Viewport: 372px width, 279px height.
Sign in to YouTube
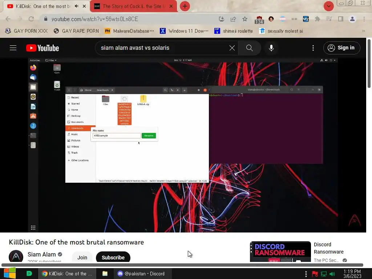click(x=341, y=48)
